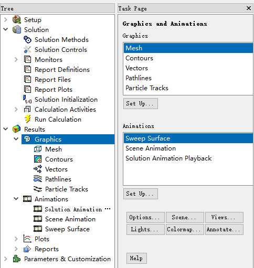Click the Pathlines icon in tree

click(x=38, y=179)
